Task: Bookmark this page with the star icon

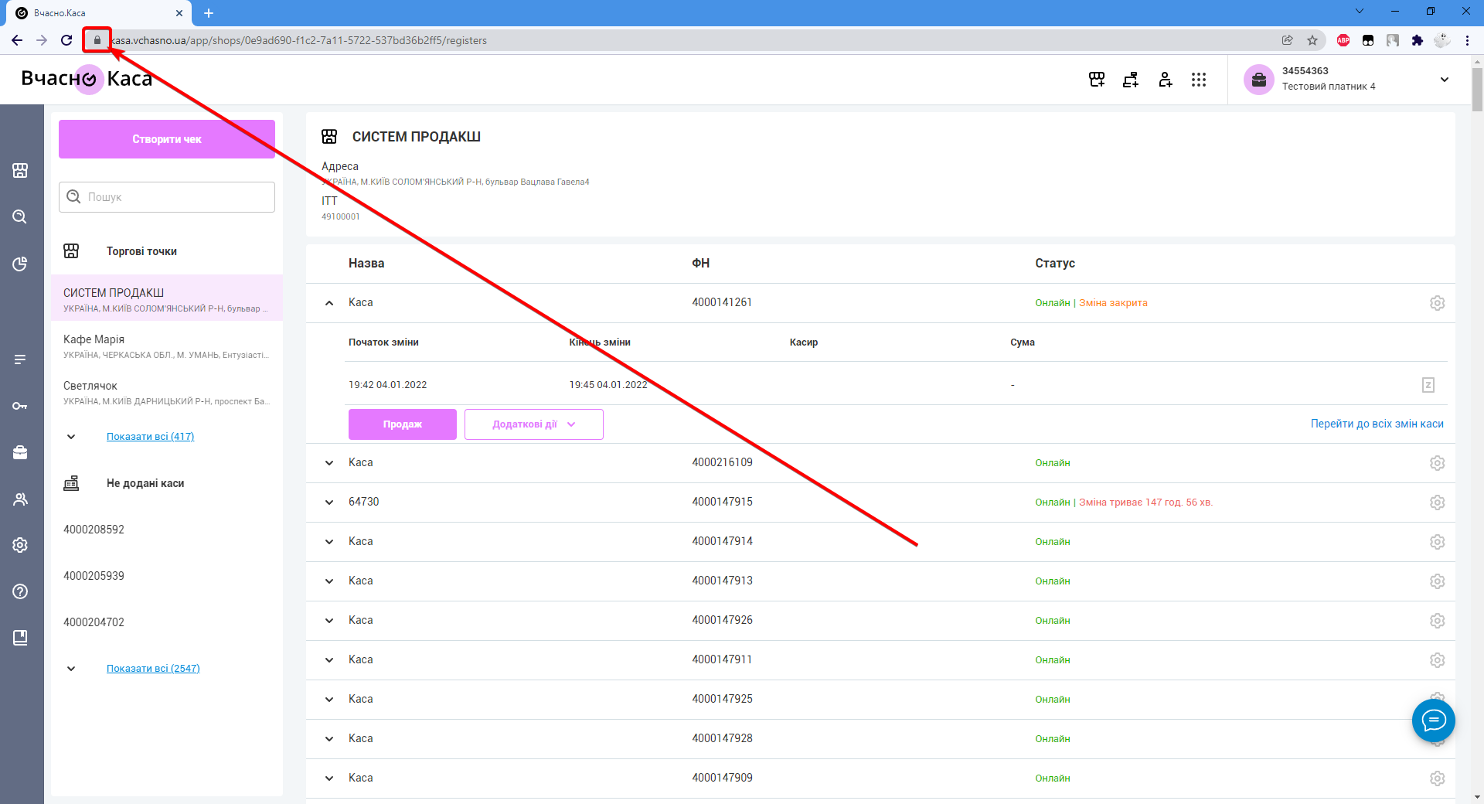Action: 1312,40
